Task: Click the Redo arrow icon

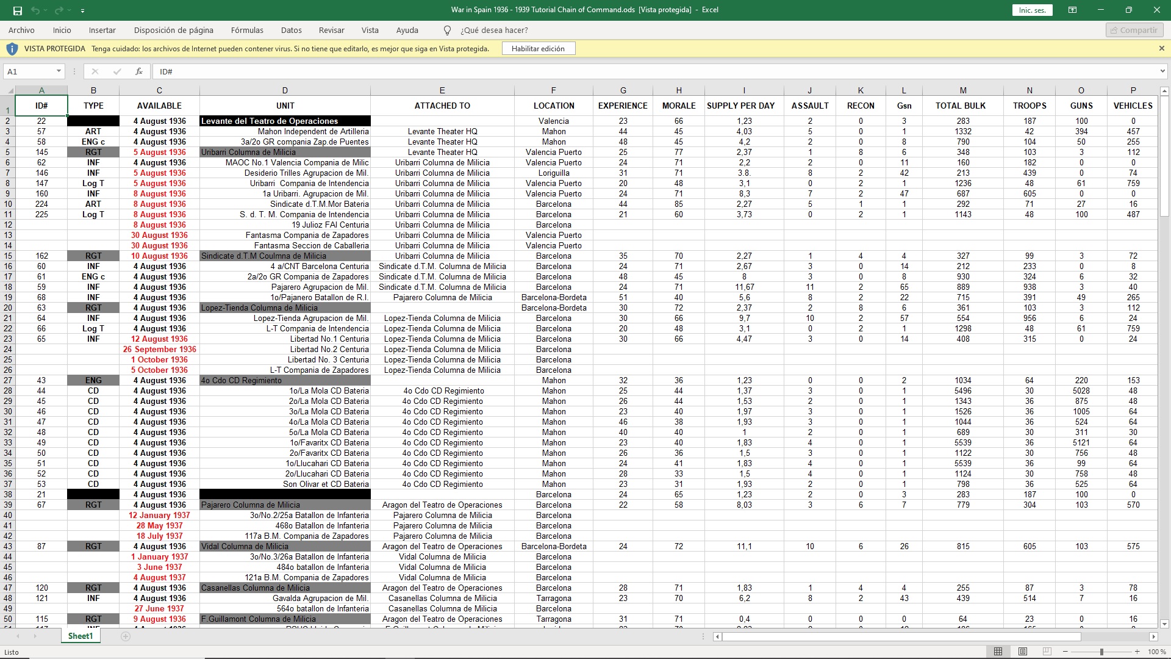Action: pyautogui.click(x=59, y=10)
